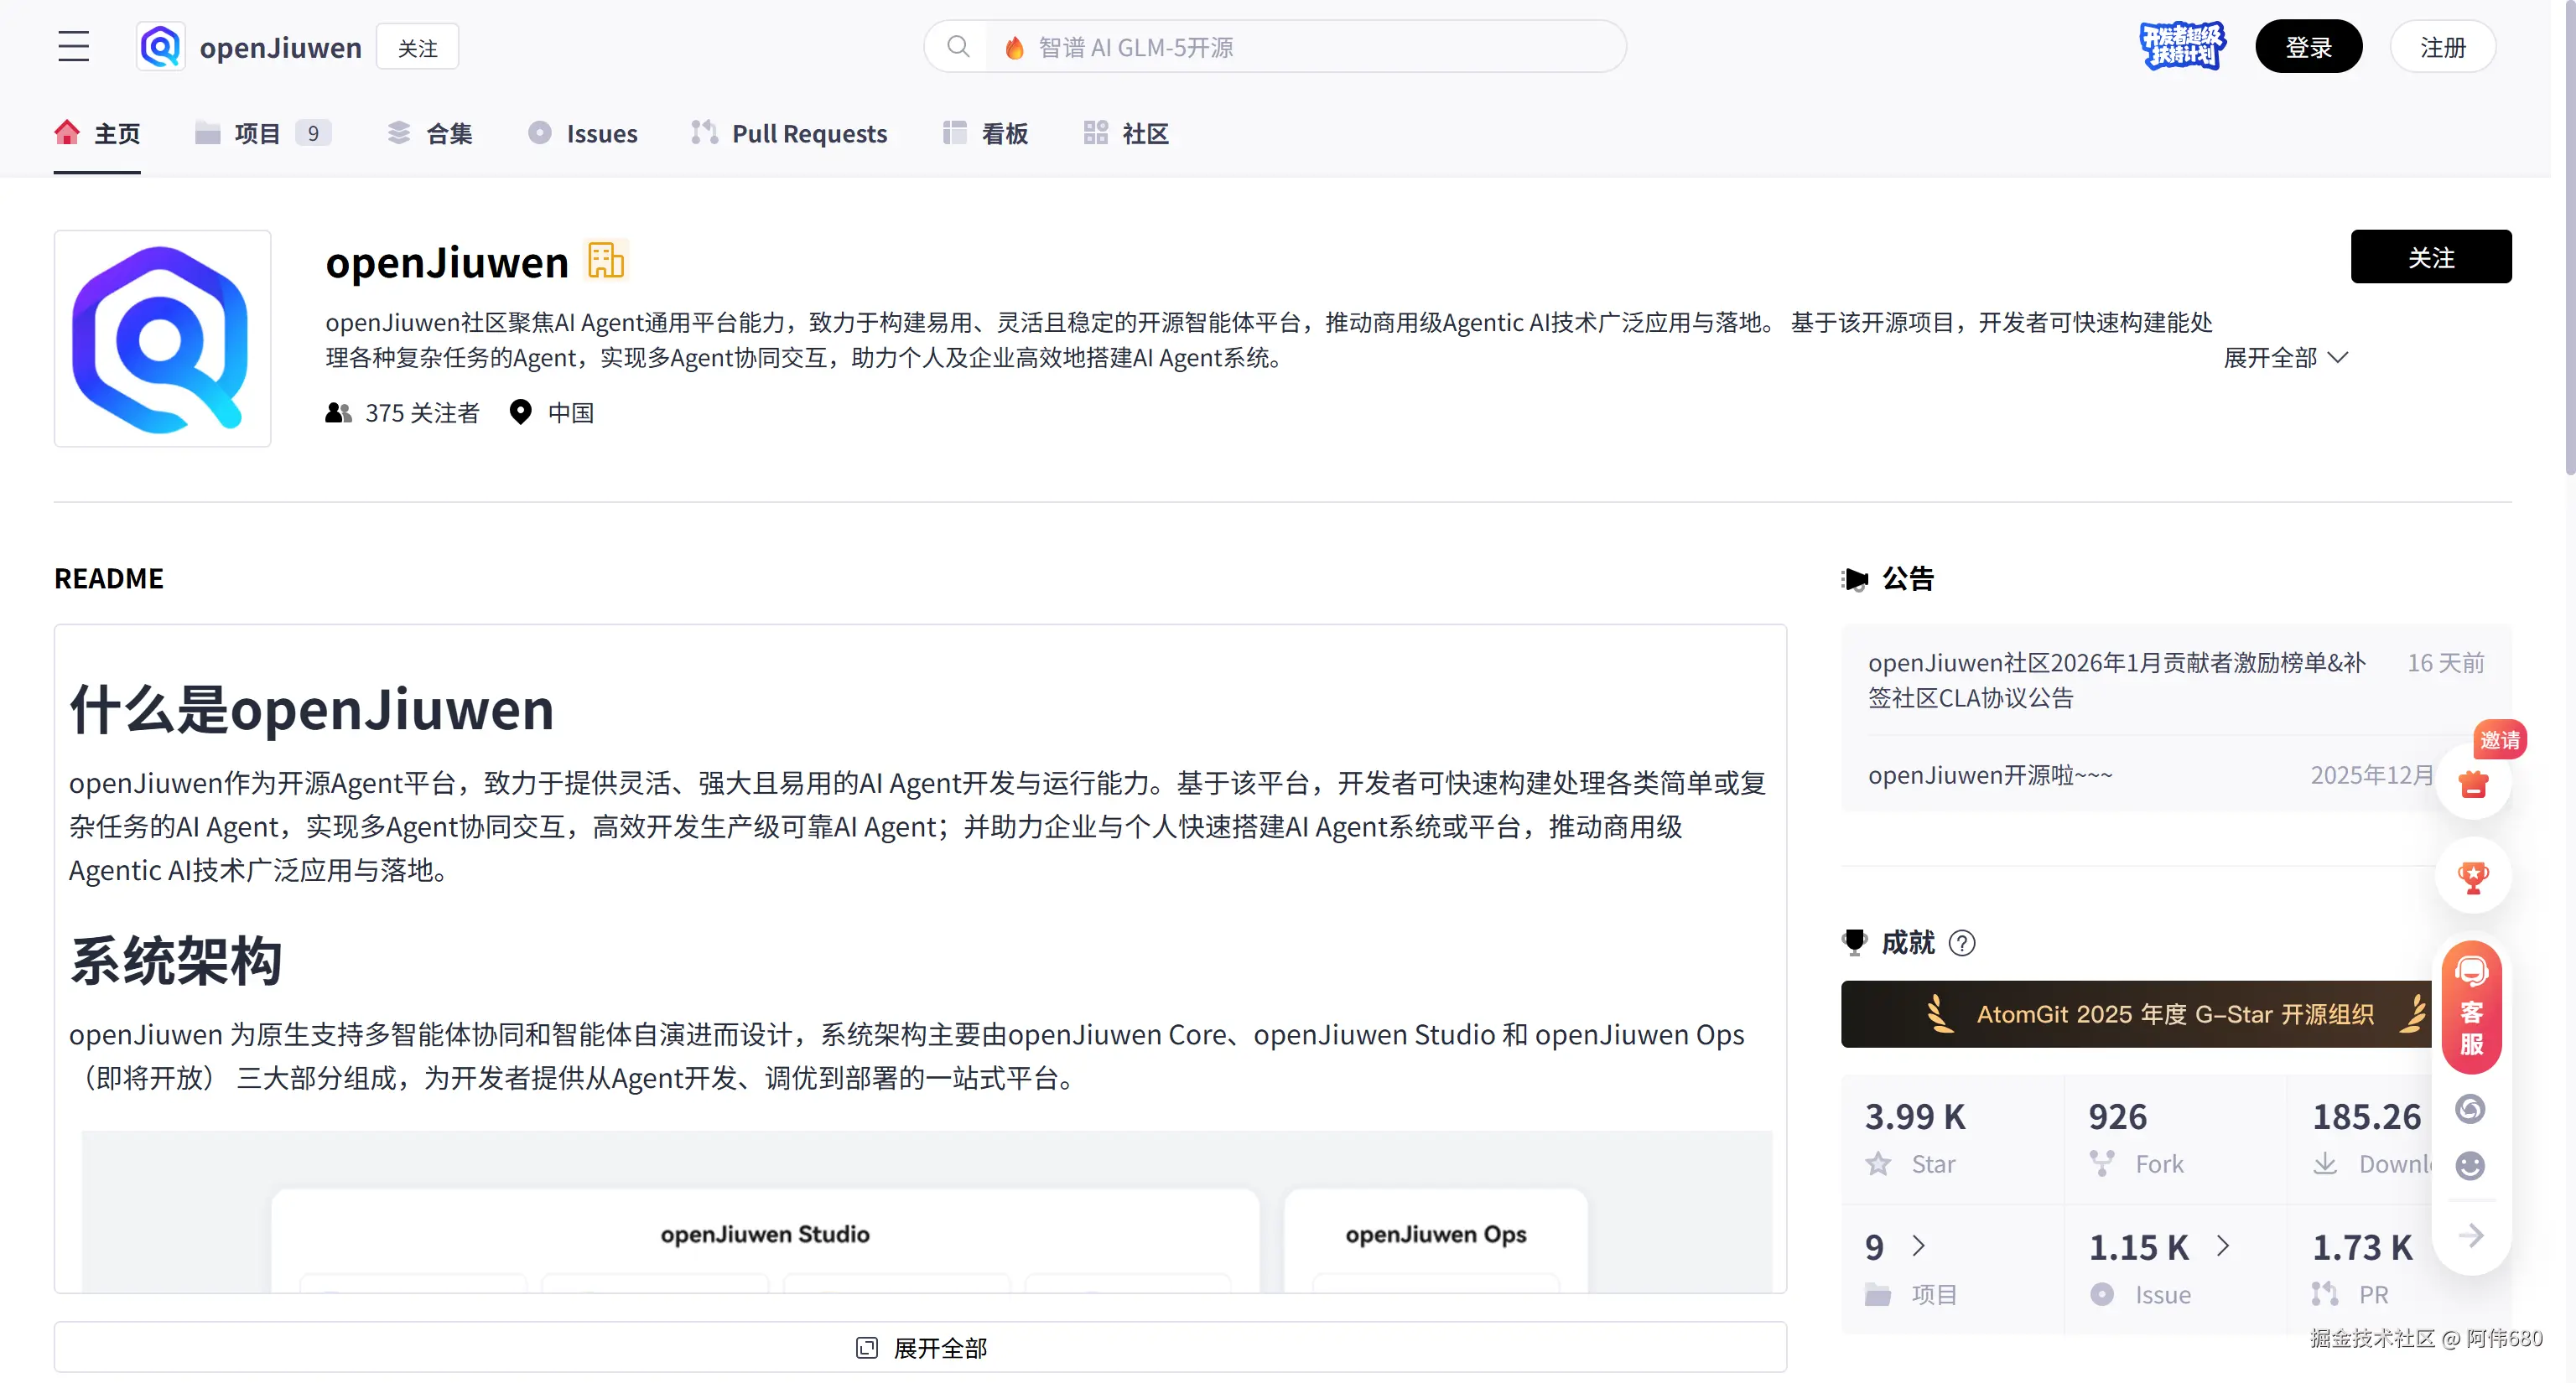The image size is (2576, 1383).
Task: Toggle small 关注 follow button near header logo
Action: pos(417,47)
